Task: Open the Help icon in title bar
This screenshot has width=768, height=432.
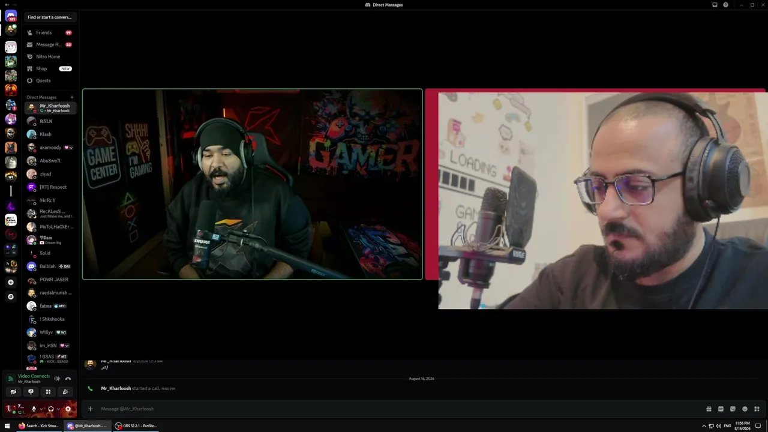Action: 726,5
